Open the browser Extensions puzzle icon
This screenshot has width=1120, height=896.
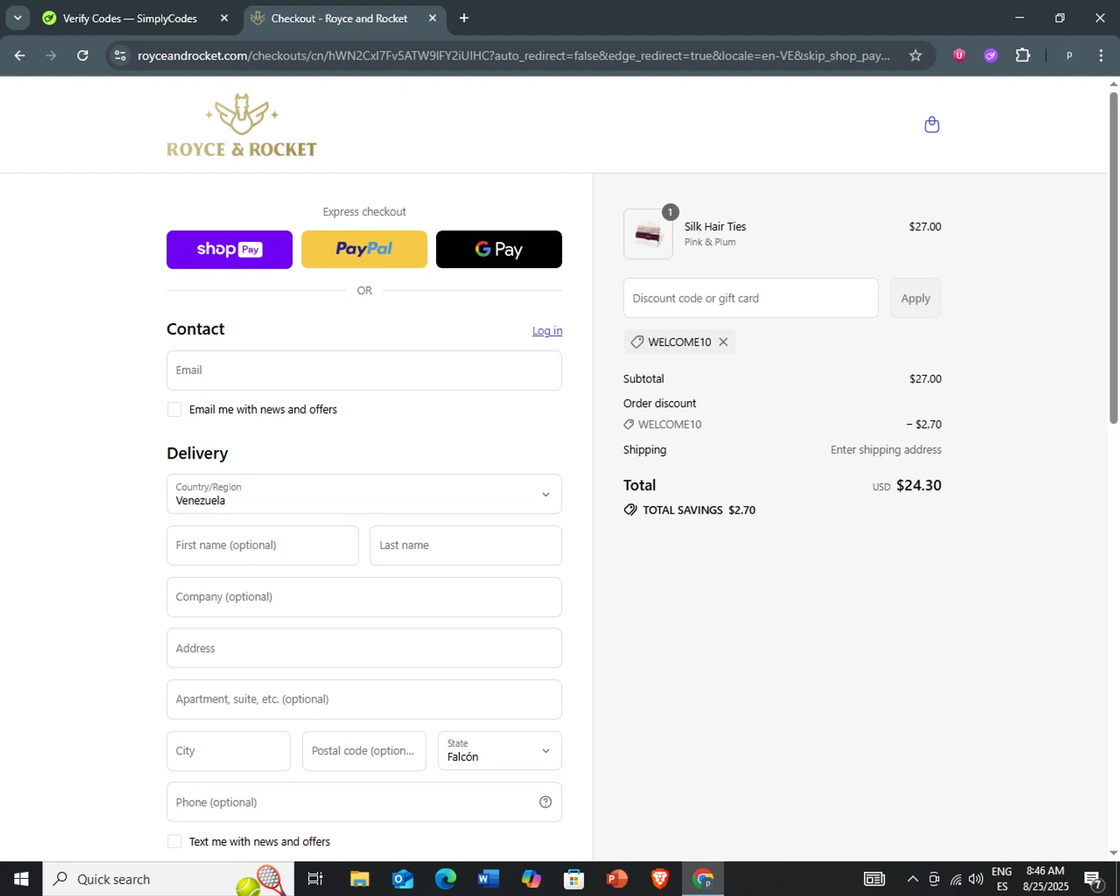tap(1023, 55)
